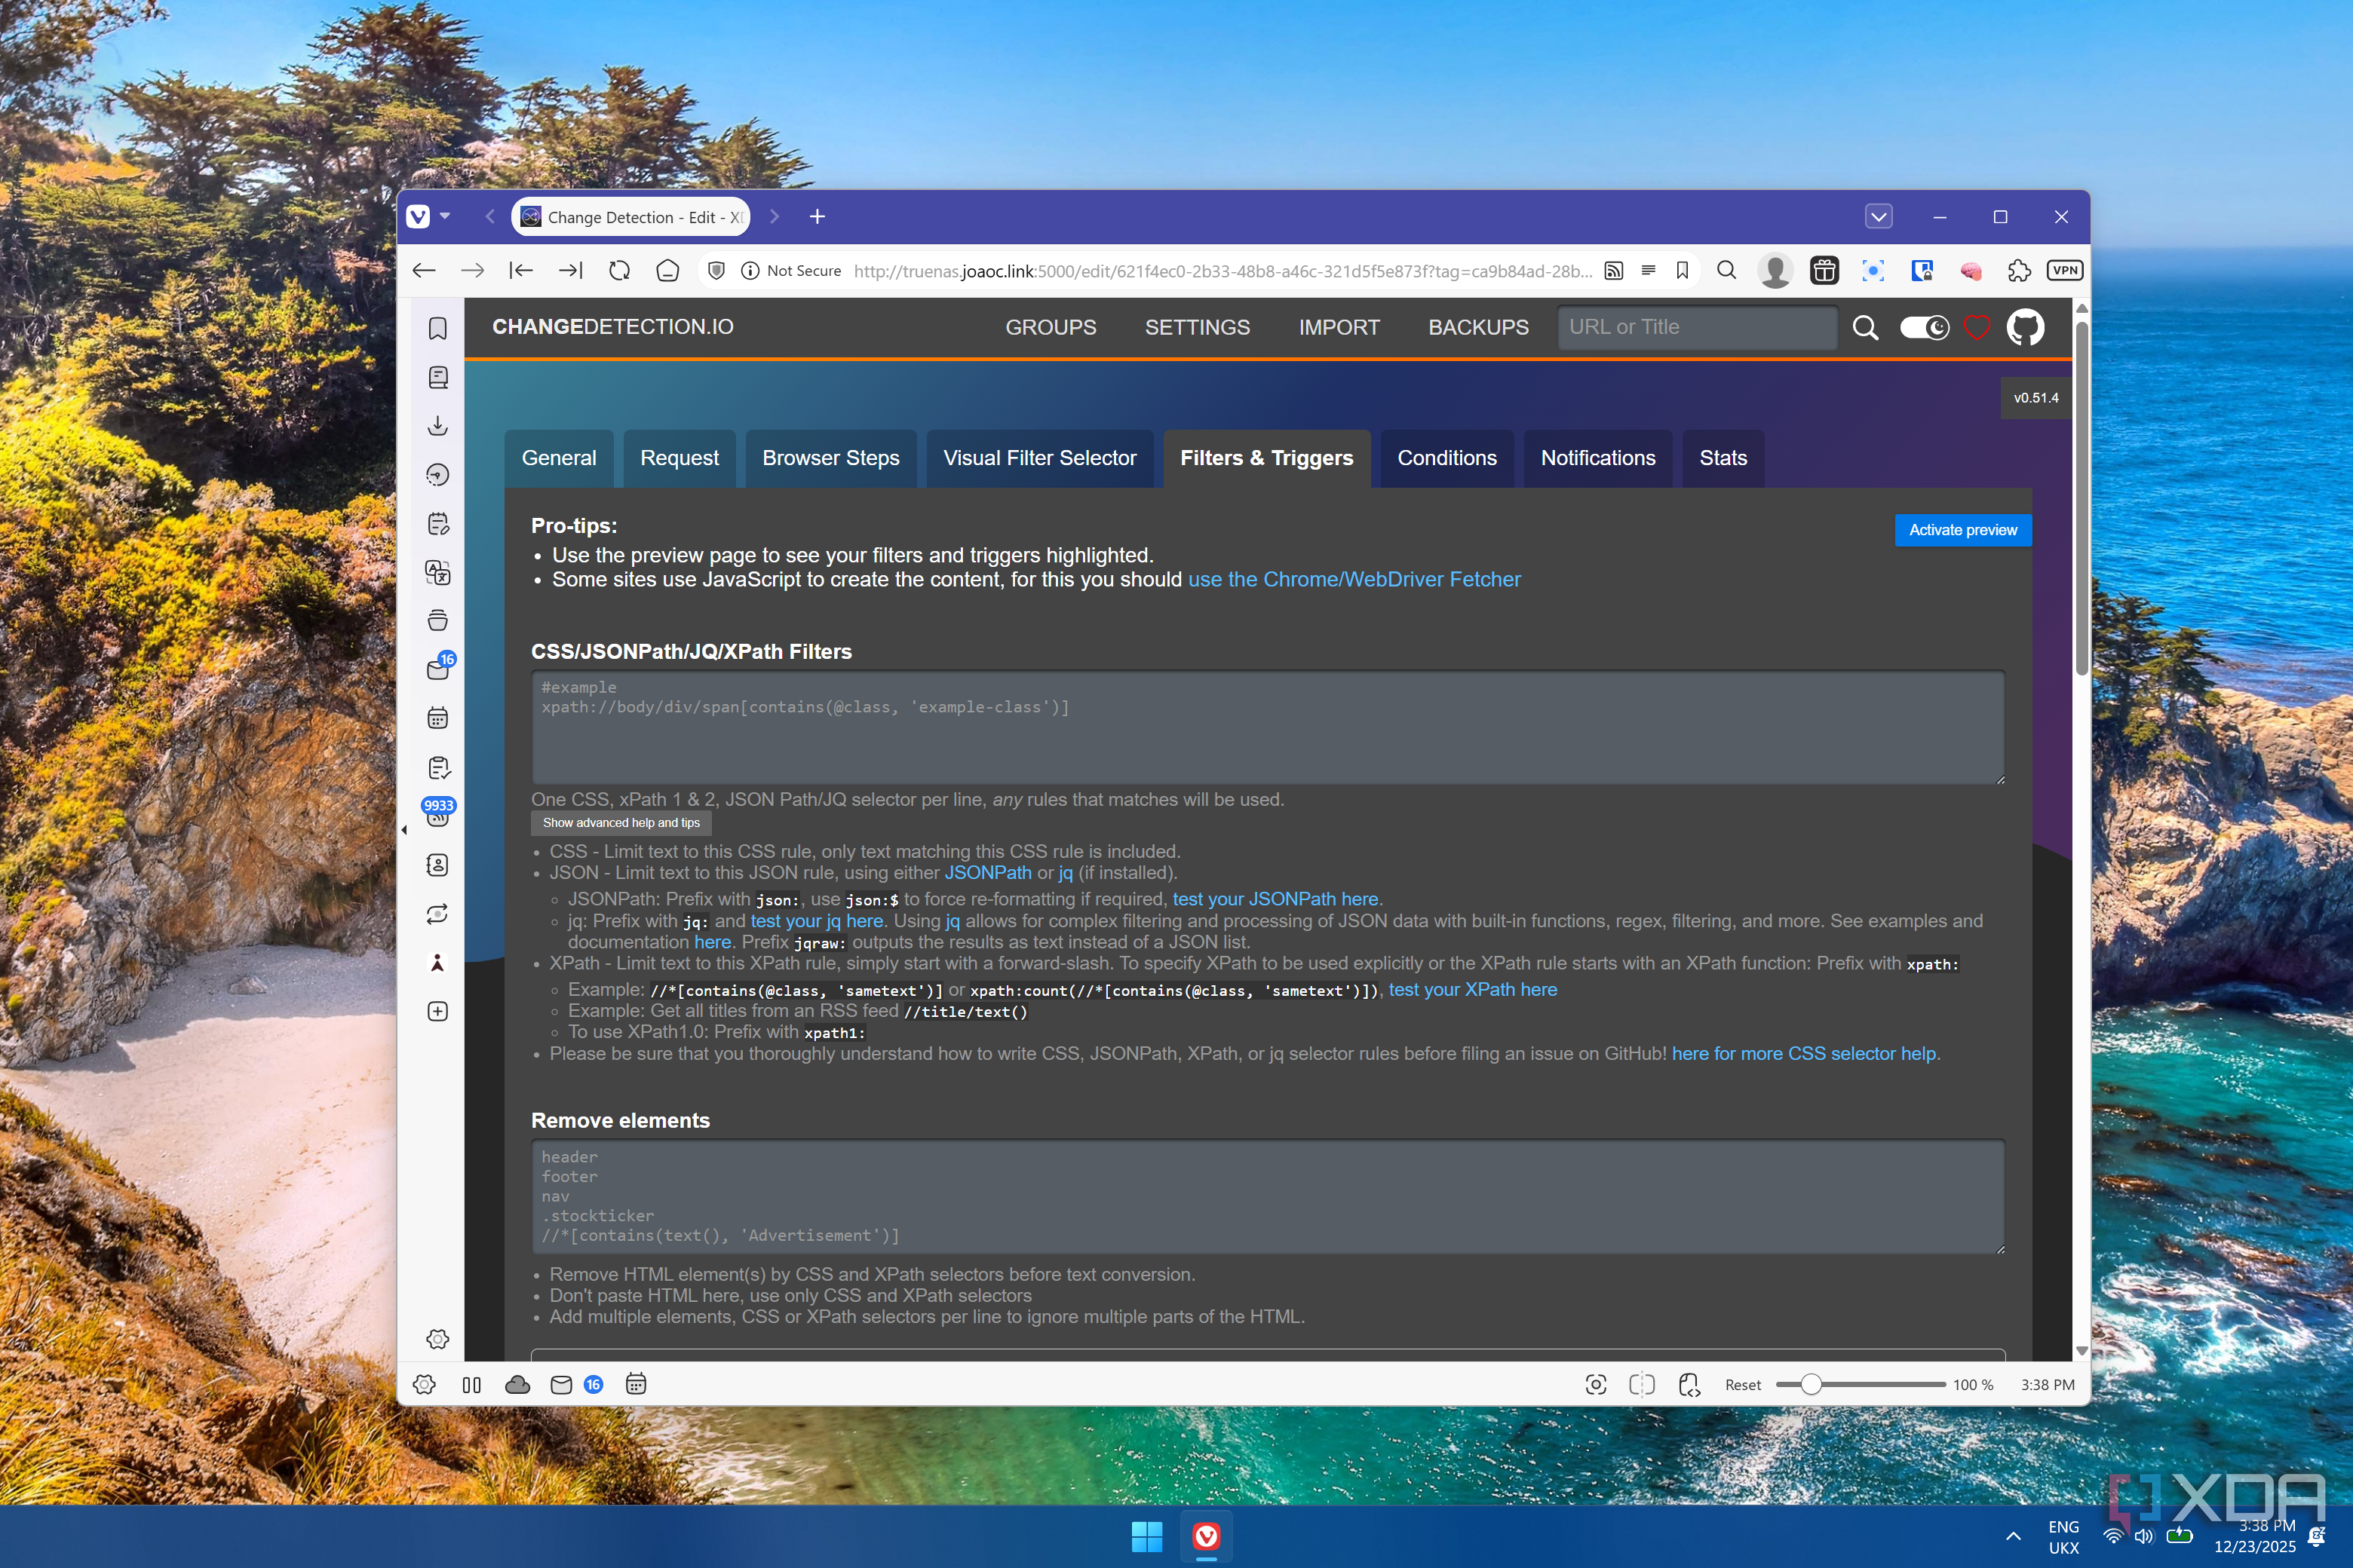Open the Reading List panel in the sidebar
This screenshot has width=2353, height=1568.
437,377
